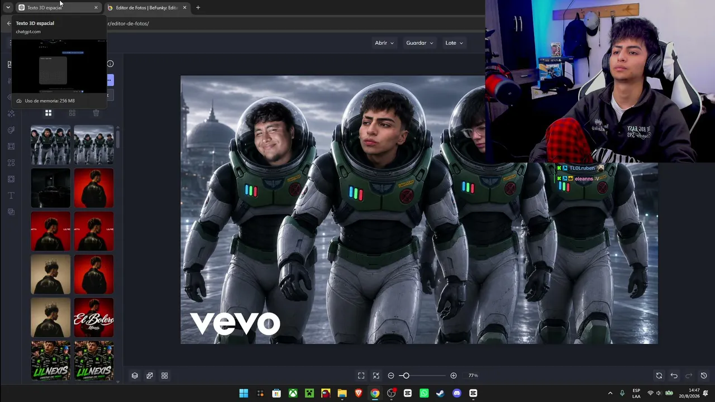Screen dimensions: 715x402
Task: Click the vevo logo on the canvas
Action: pyautogui.click(x=235, y=323)
